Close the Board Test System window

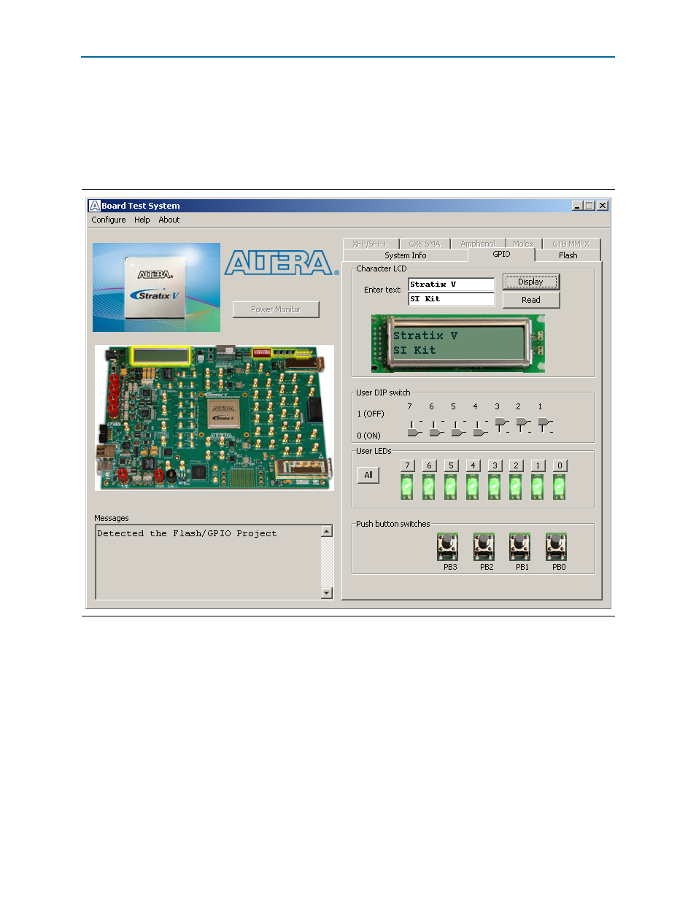603,206
